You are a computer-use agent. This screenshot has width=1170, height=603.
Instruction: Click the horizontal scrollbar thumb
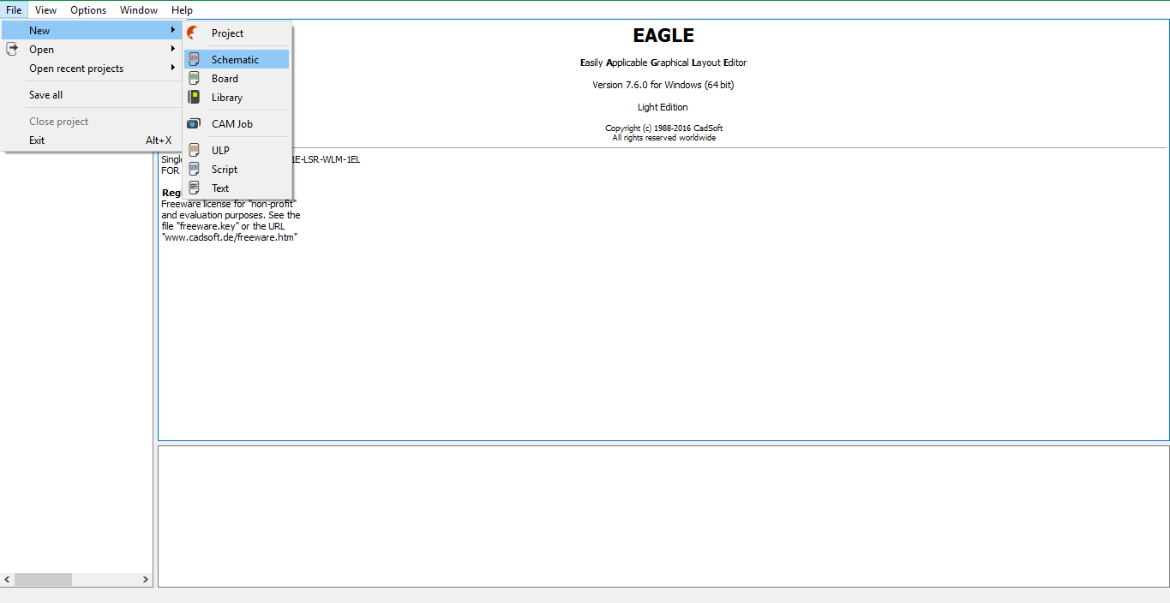[x=43, y=580]
